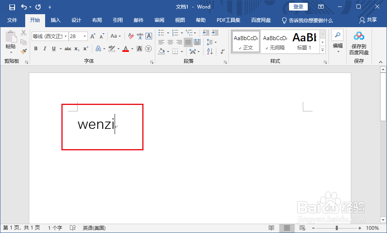
Task: Open the File tab
Action: tap(12, 20)
